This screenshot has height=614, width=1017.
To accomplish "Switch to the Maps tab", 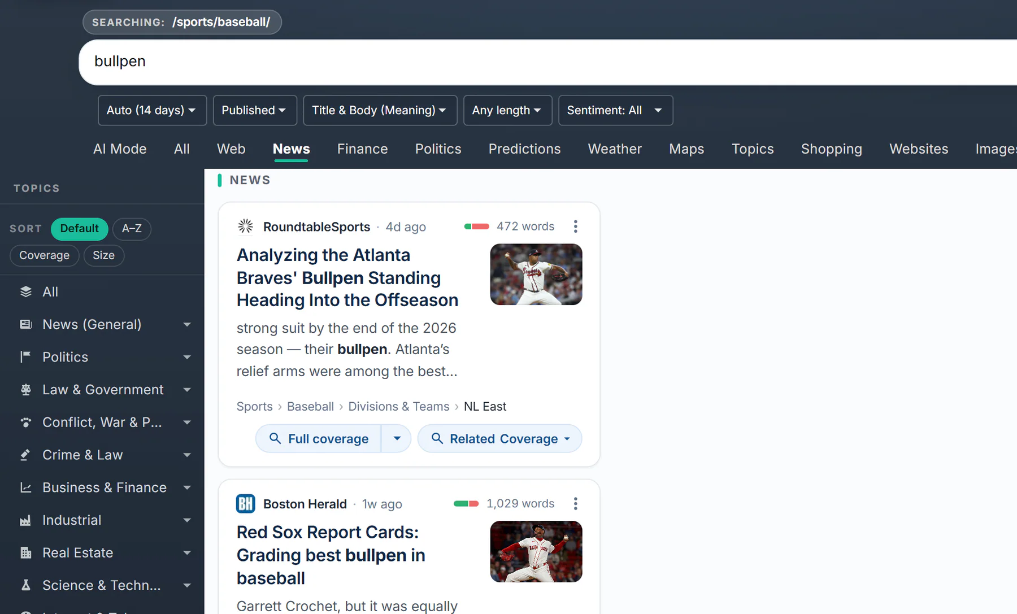I will coord(686,149).
